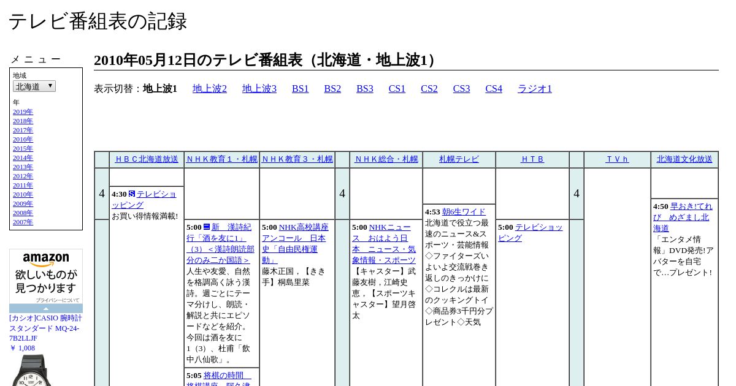This screenshot has width=736, height=386.
Task: Open the 2012年 year link
Action: click(23, 176)
